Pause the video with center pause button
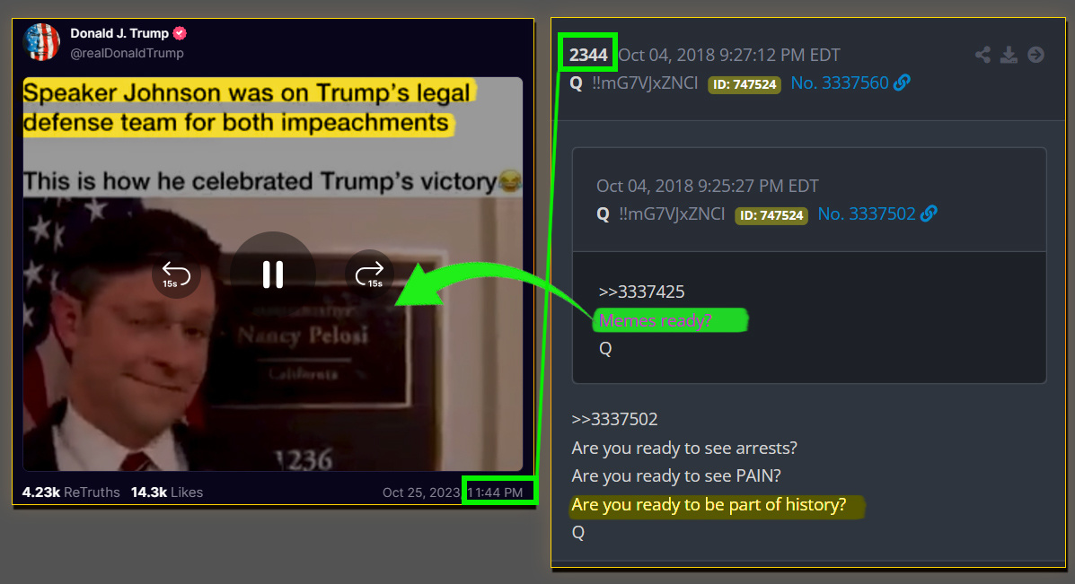 pyautogui.click(x=273, y=275)
